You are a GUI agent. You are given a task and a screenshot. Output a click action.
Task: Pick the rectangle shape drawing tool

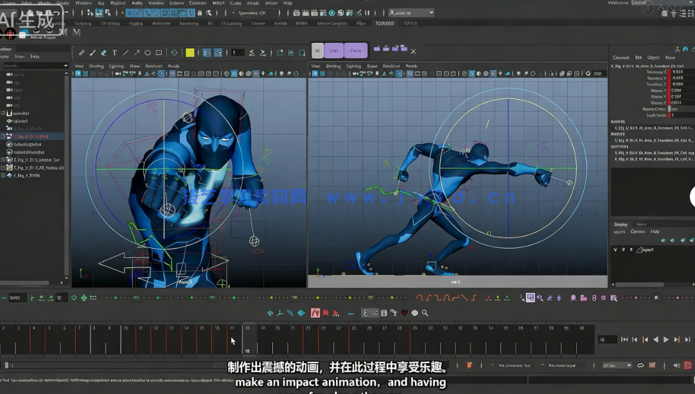click(x=159, y=53)
